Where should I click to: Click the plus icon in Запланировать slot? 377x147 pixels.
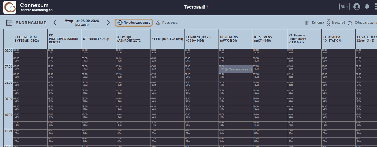click(226, 69)
